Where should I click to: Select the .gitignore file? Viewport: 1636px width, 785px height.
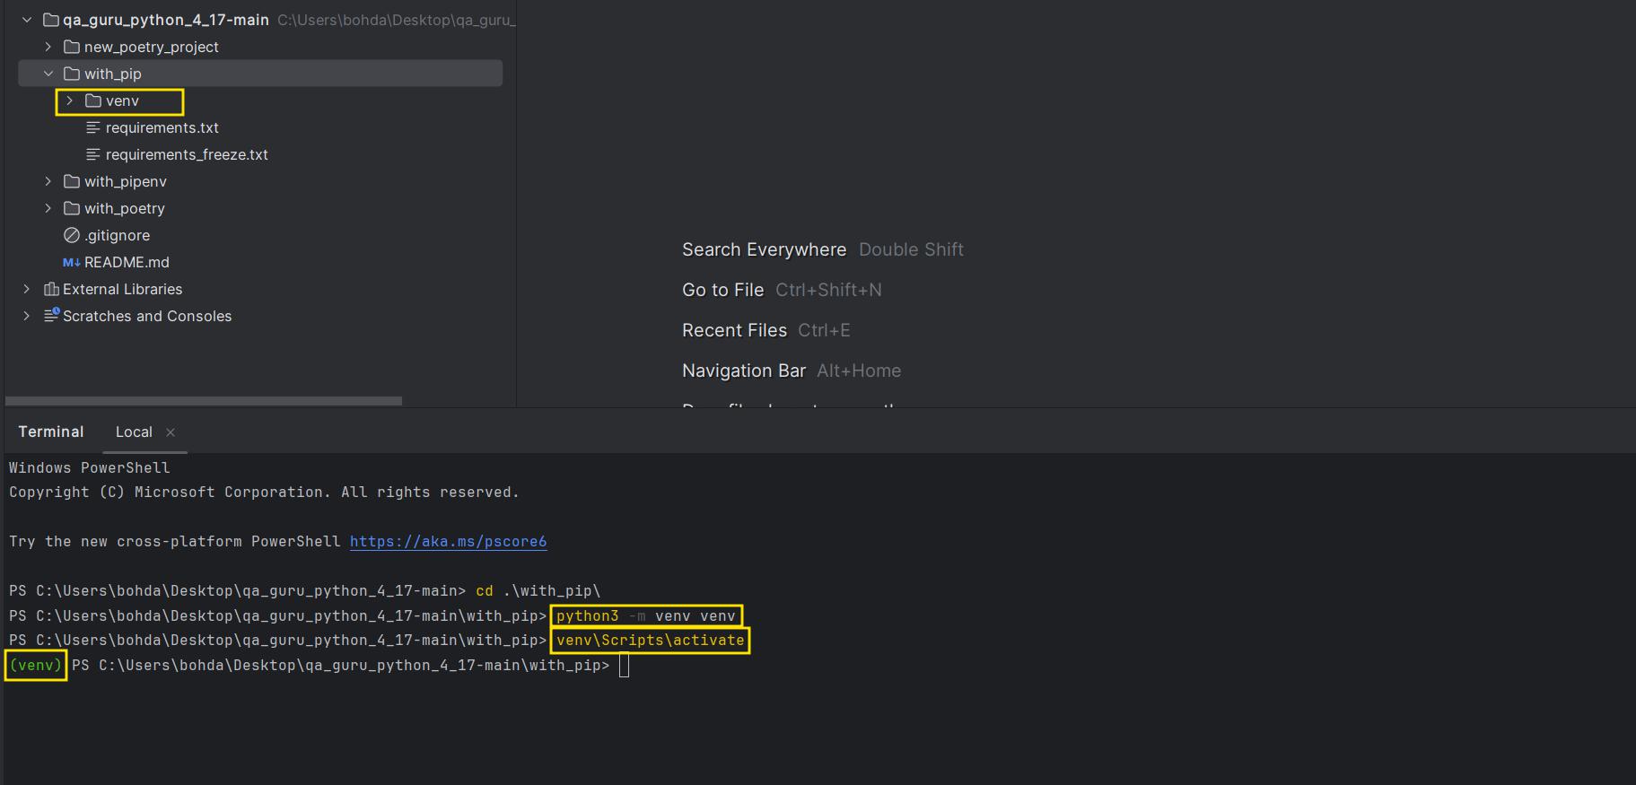click(x=118, y=235)
